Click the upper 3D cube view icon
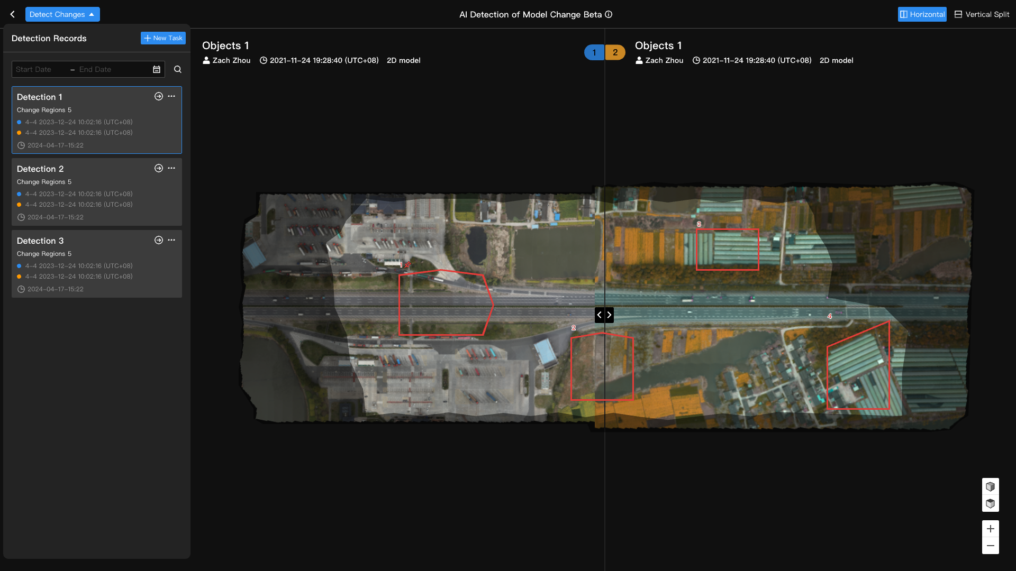The width and height of the screenshot is (1016, 571). pos(991,486)
